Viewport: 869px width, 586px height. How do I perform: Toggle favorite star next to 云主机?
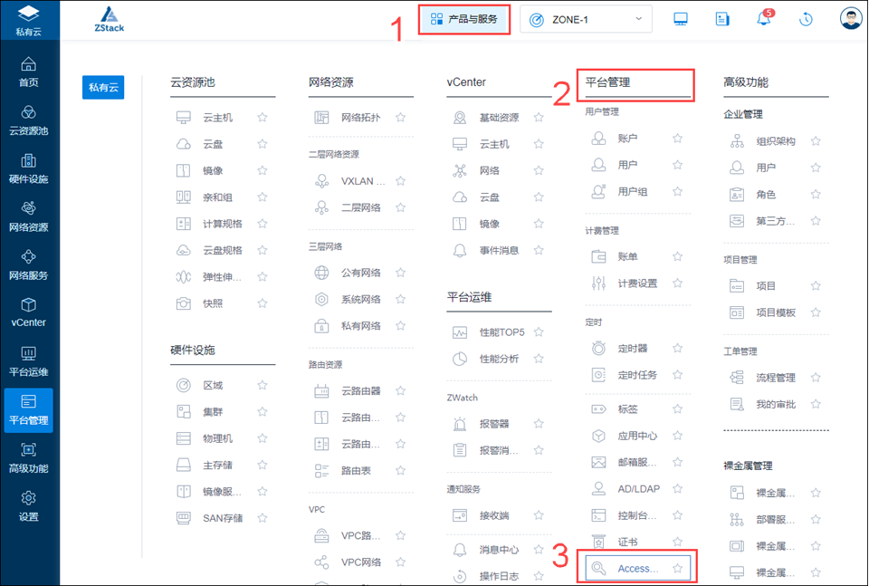(263, 118)
